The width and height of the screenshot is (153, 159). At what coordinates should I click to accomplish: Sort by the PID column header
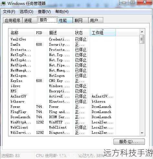40,32
